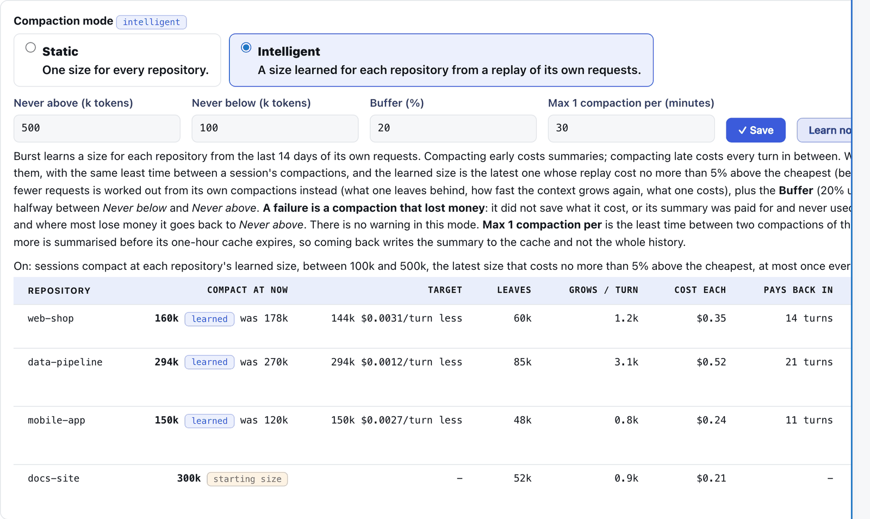Select the Static compaction mode radio
Image resolution: width=870 pixels, height=519 pixels.
(x=31, y=48)
